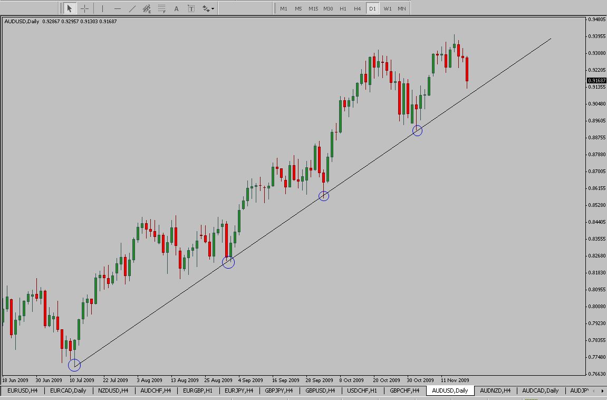Select the cursor arrow tool
Viewport: 607px width, 400px height.
(x=69, y=8)
